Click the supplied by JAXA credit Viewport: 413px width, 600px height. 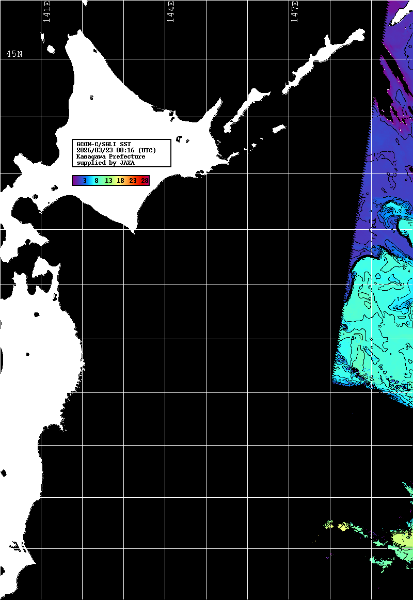[x=105, y=163]
